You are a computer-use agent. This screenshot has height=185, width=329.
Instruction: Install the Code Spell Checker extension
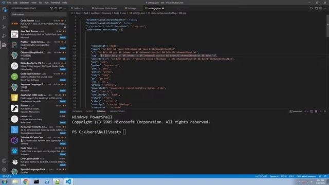point(63,80)
